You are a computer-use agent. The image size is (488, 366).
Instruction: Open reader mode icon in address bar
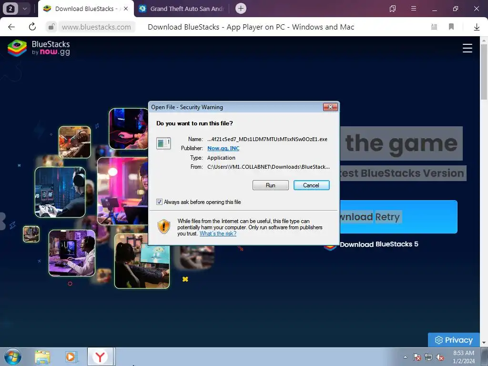pos(434,27)
